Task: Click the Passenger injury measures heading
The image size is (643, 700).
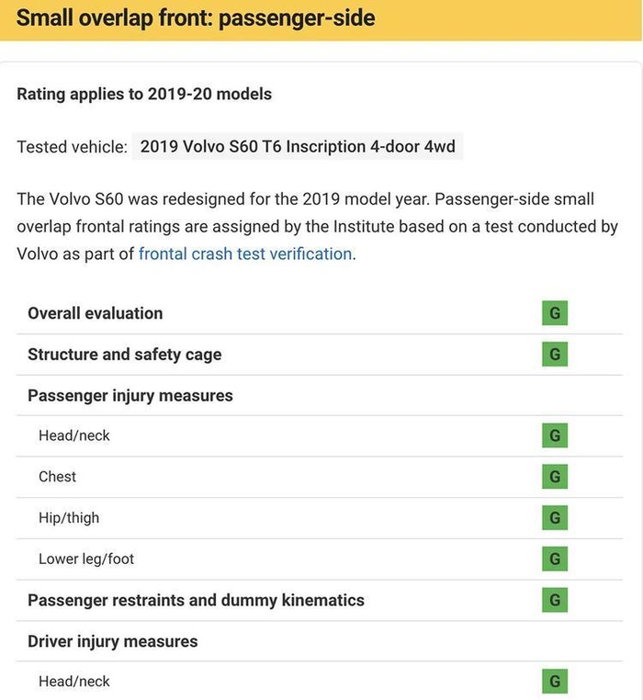Action: point(130,396)
